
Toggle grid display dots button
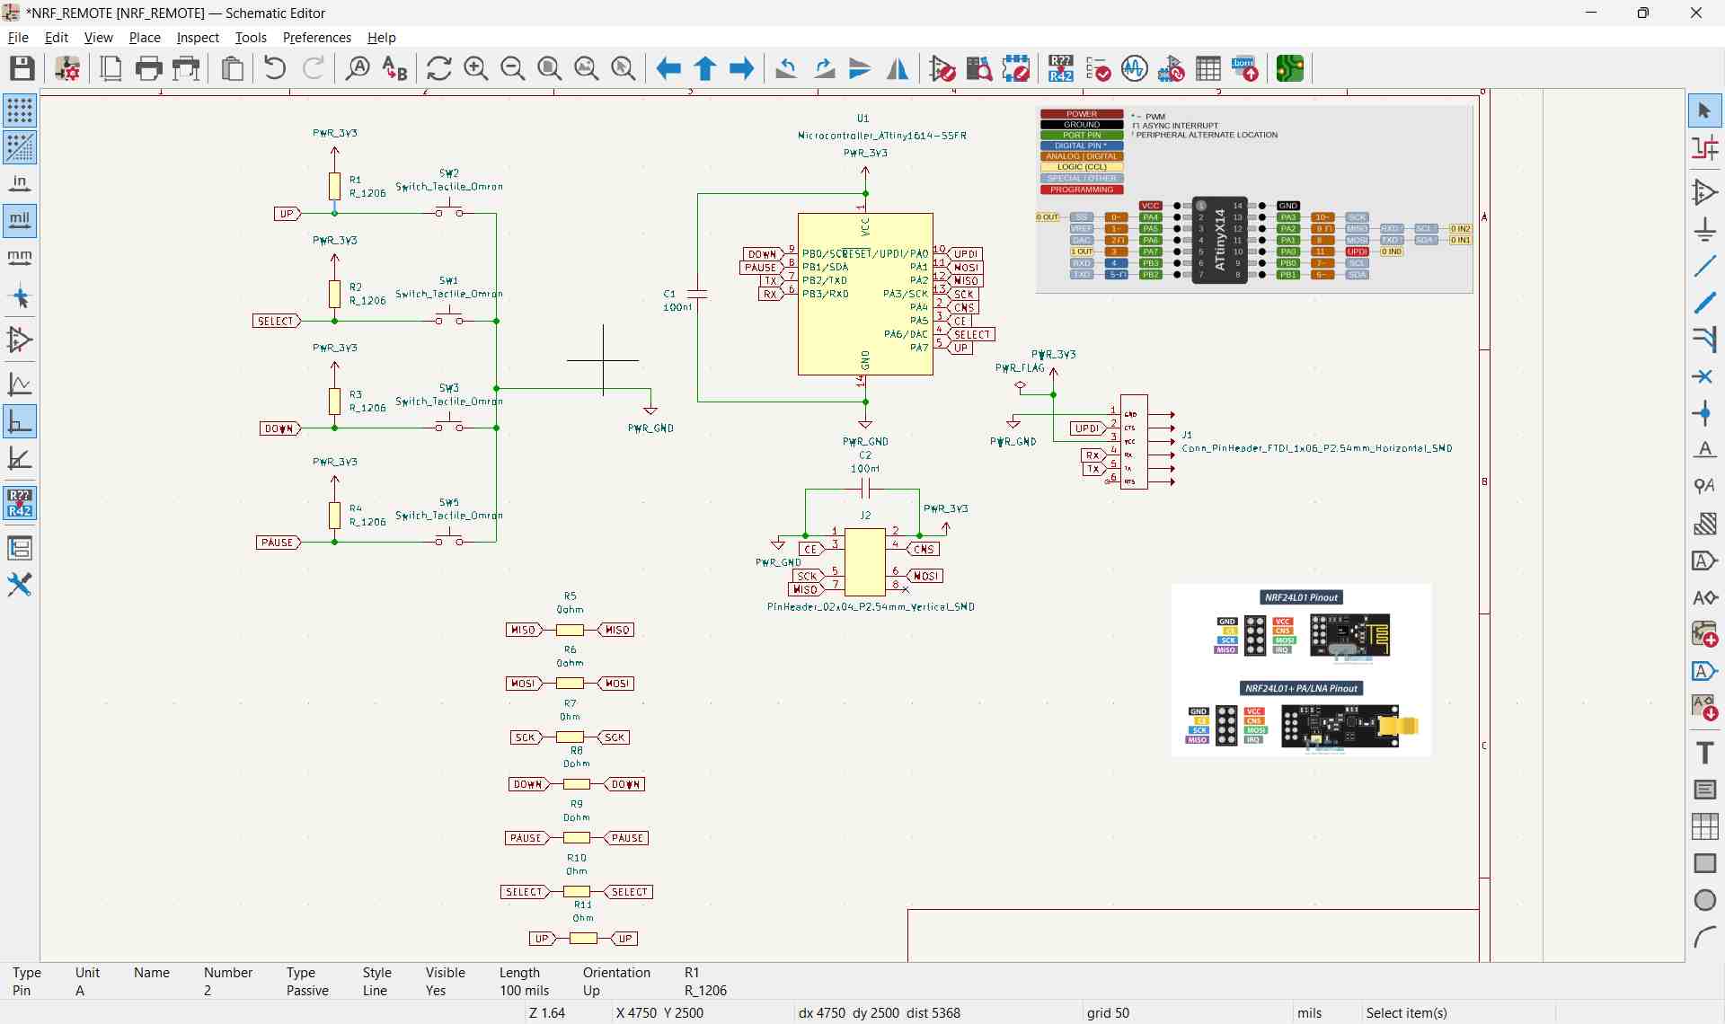pyautogui.click(x=20, y=110)
